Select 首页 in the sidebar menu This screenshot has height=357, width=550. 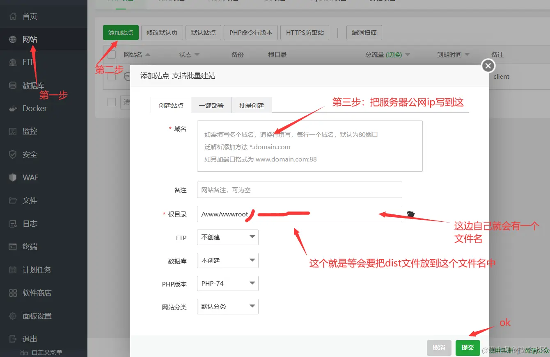coord(44,16)
